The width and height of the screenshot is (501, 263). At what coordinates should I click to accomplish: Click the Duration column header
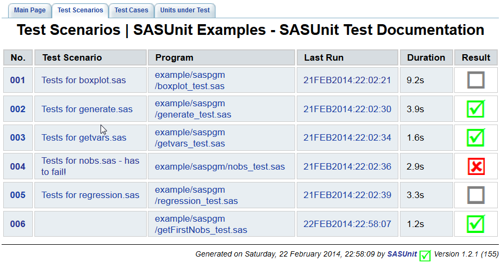(426, 57)
